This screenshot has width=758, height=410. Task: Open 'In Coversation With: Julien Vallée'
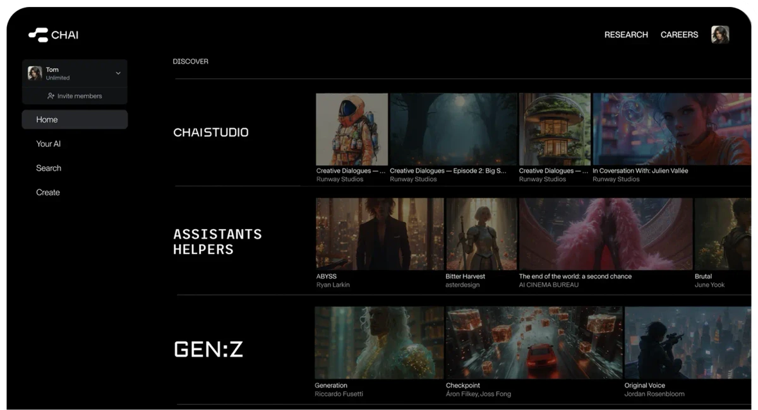coord(671,129)
